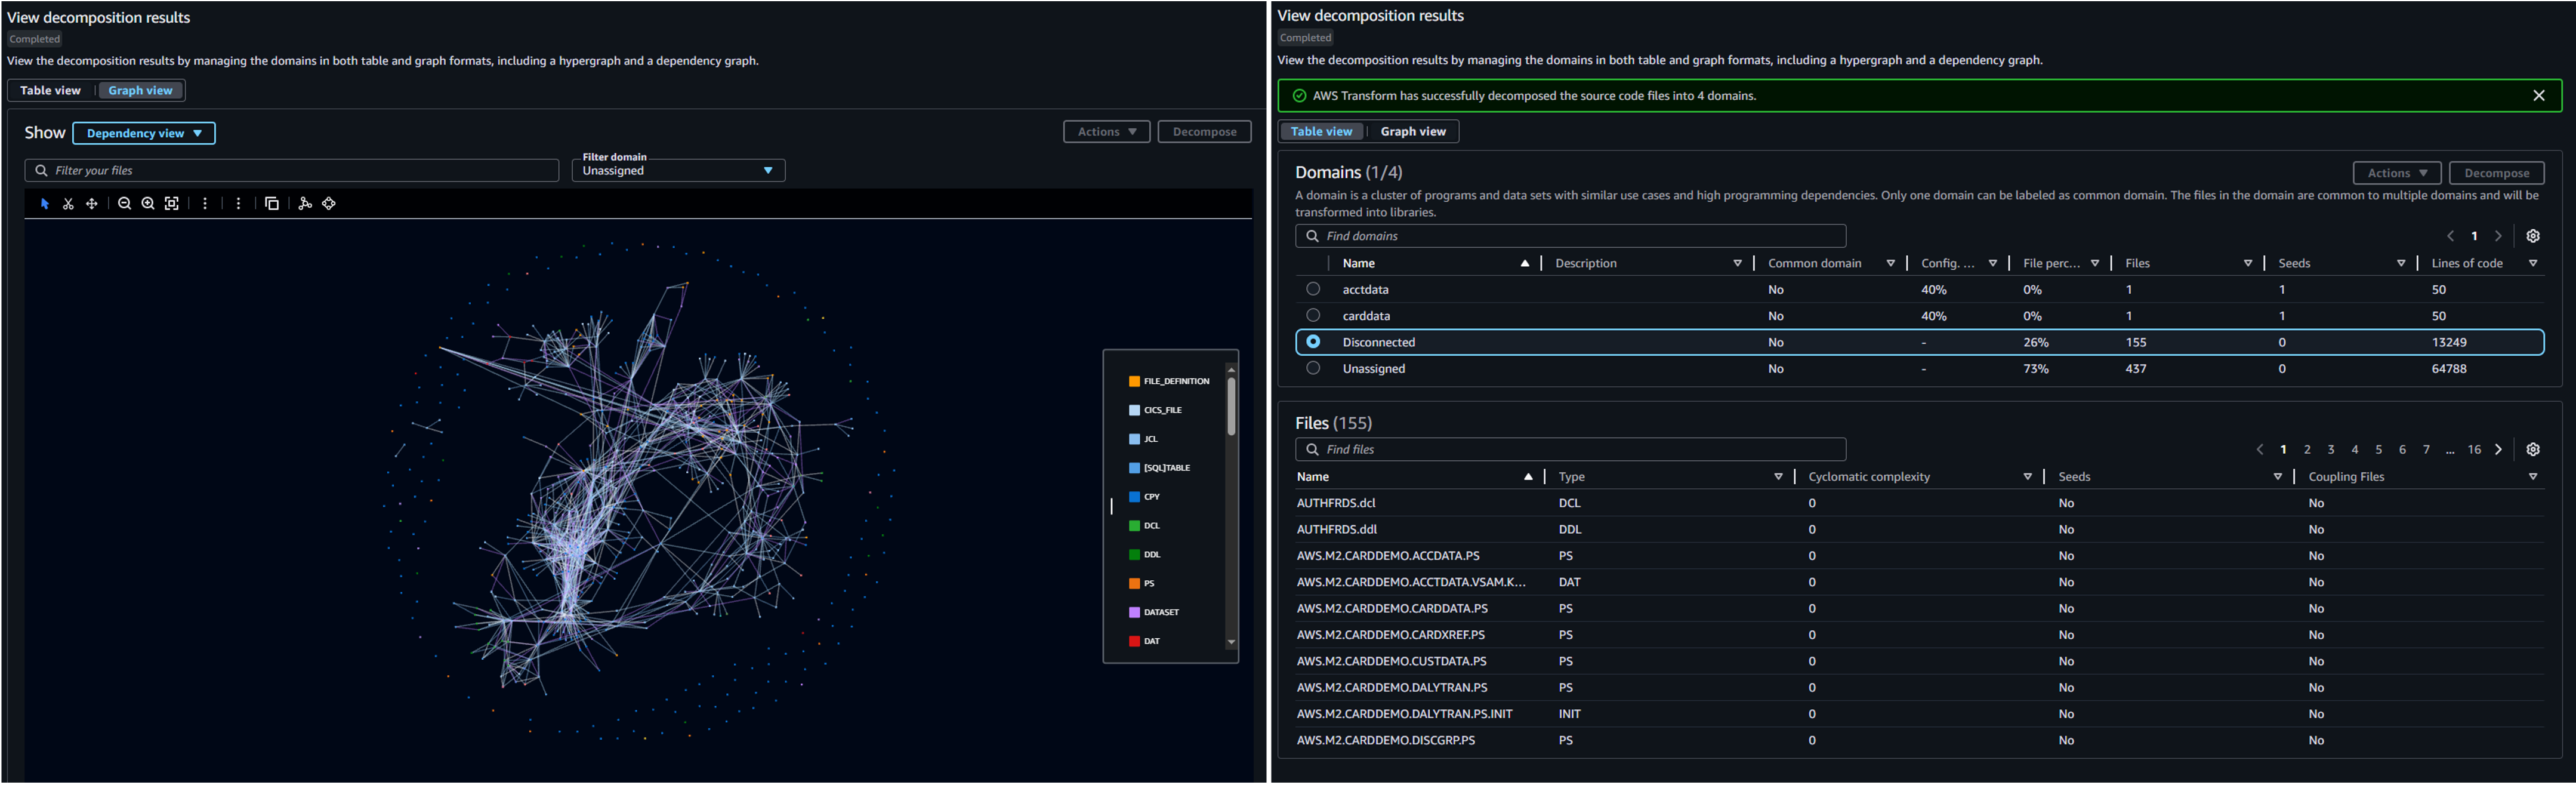Click the Decompose button
Screen dimensions: 2576x785
click(x=2495, y=172)
